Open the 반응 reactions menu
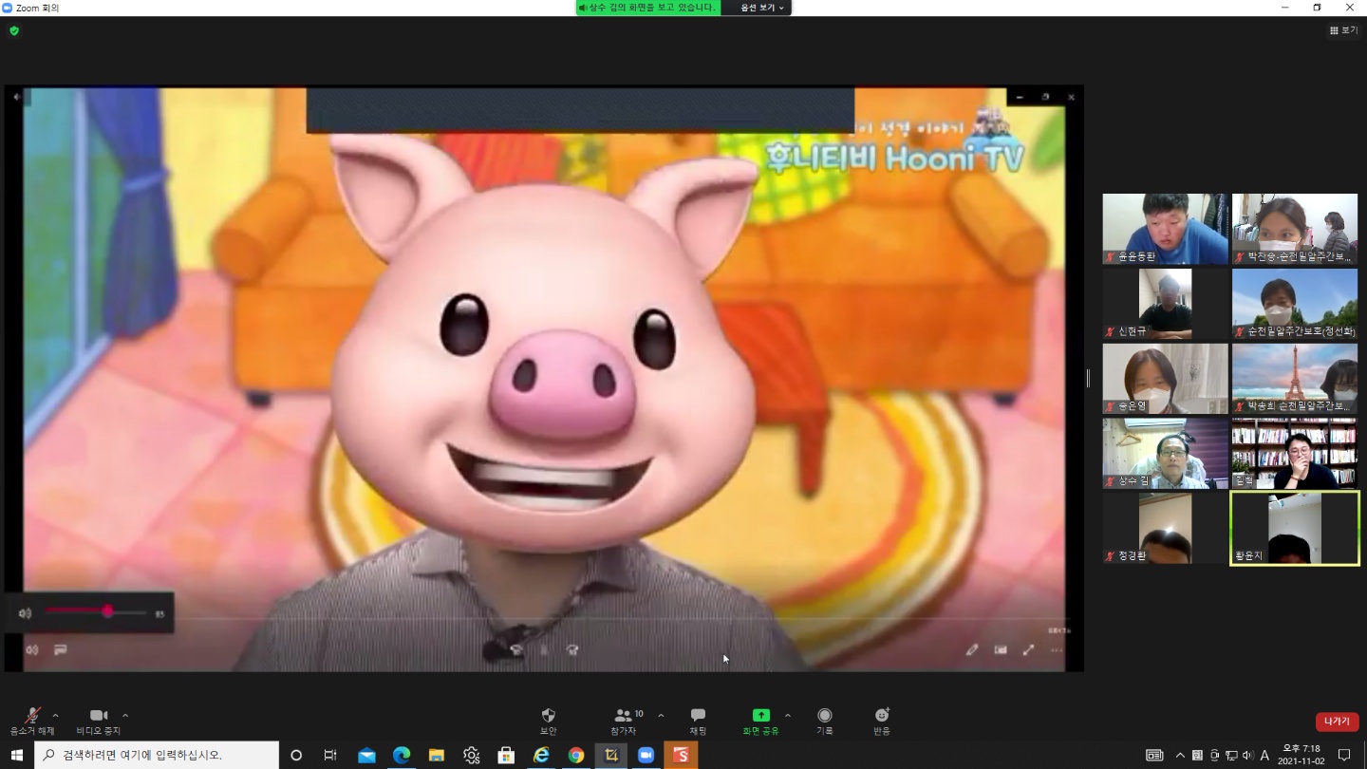This screenshot has width=1367, height=769. tap(882, 721)
